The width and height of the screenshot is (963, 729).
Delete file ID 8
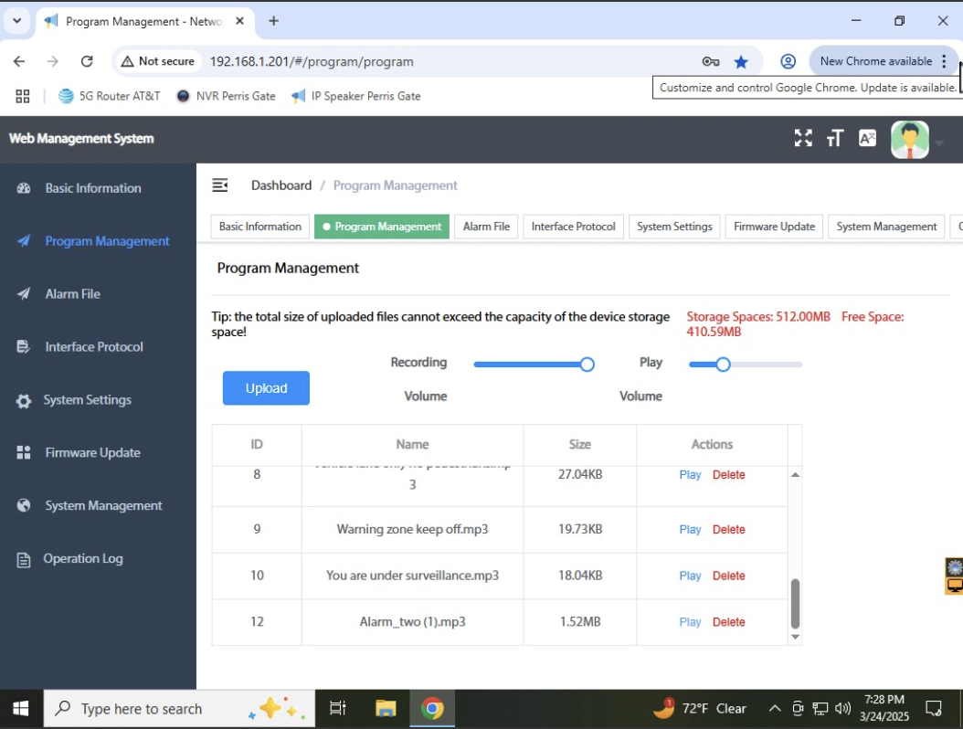[728, 475]
